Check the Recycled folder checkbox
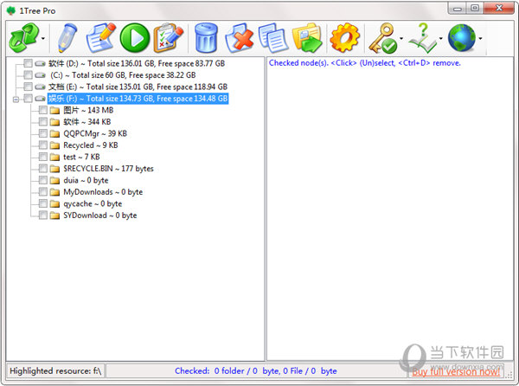This screenshot has height=386, width=519. tap(43, 145)
